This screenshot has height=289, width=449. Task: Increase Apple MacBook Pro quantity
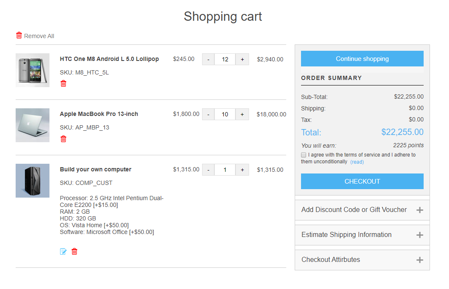pyautogui.click(x=242, y=114)
